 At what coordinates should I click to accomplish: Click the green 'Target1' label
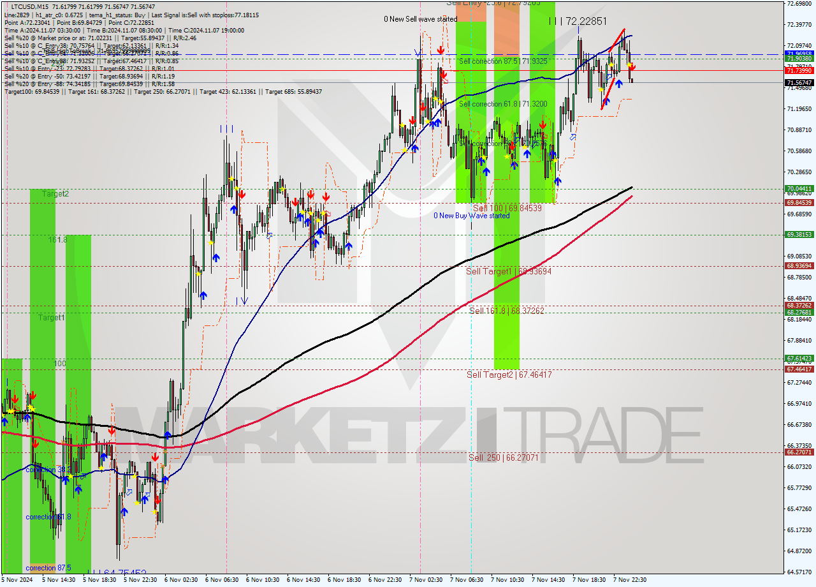pyautogui.click(x=51, y=317)
